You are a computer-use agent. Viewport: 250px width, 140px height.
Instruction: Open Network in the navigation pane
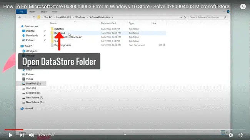pyautogui.click(x=29, y=108)
